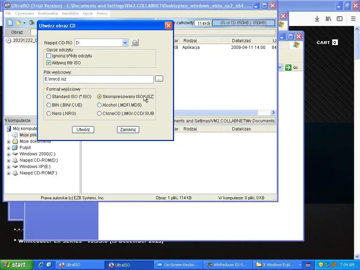Viewport: 360px width, 270px height.
Task: Enable Ignoruj błędy odczytu checkbox
Action: pyautogui.click(x=49, y=56)
